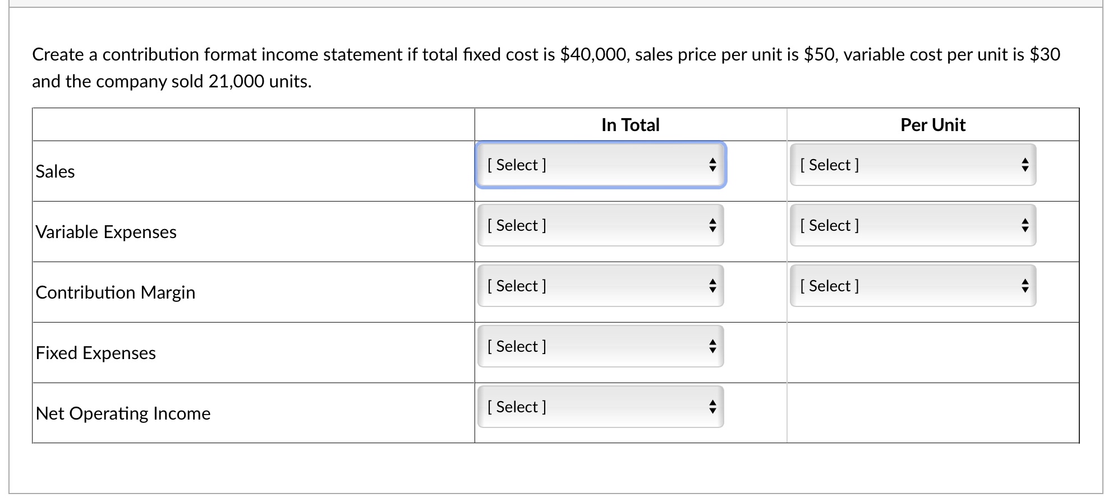Click the arrow on Contribution Margin In Total select
1104x498 pixels.
[x=712, y=286]
